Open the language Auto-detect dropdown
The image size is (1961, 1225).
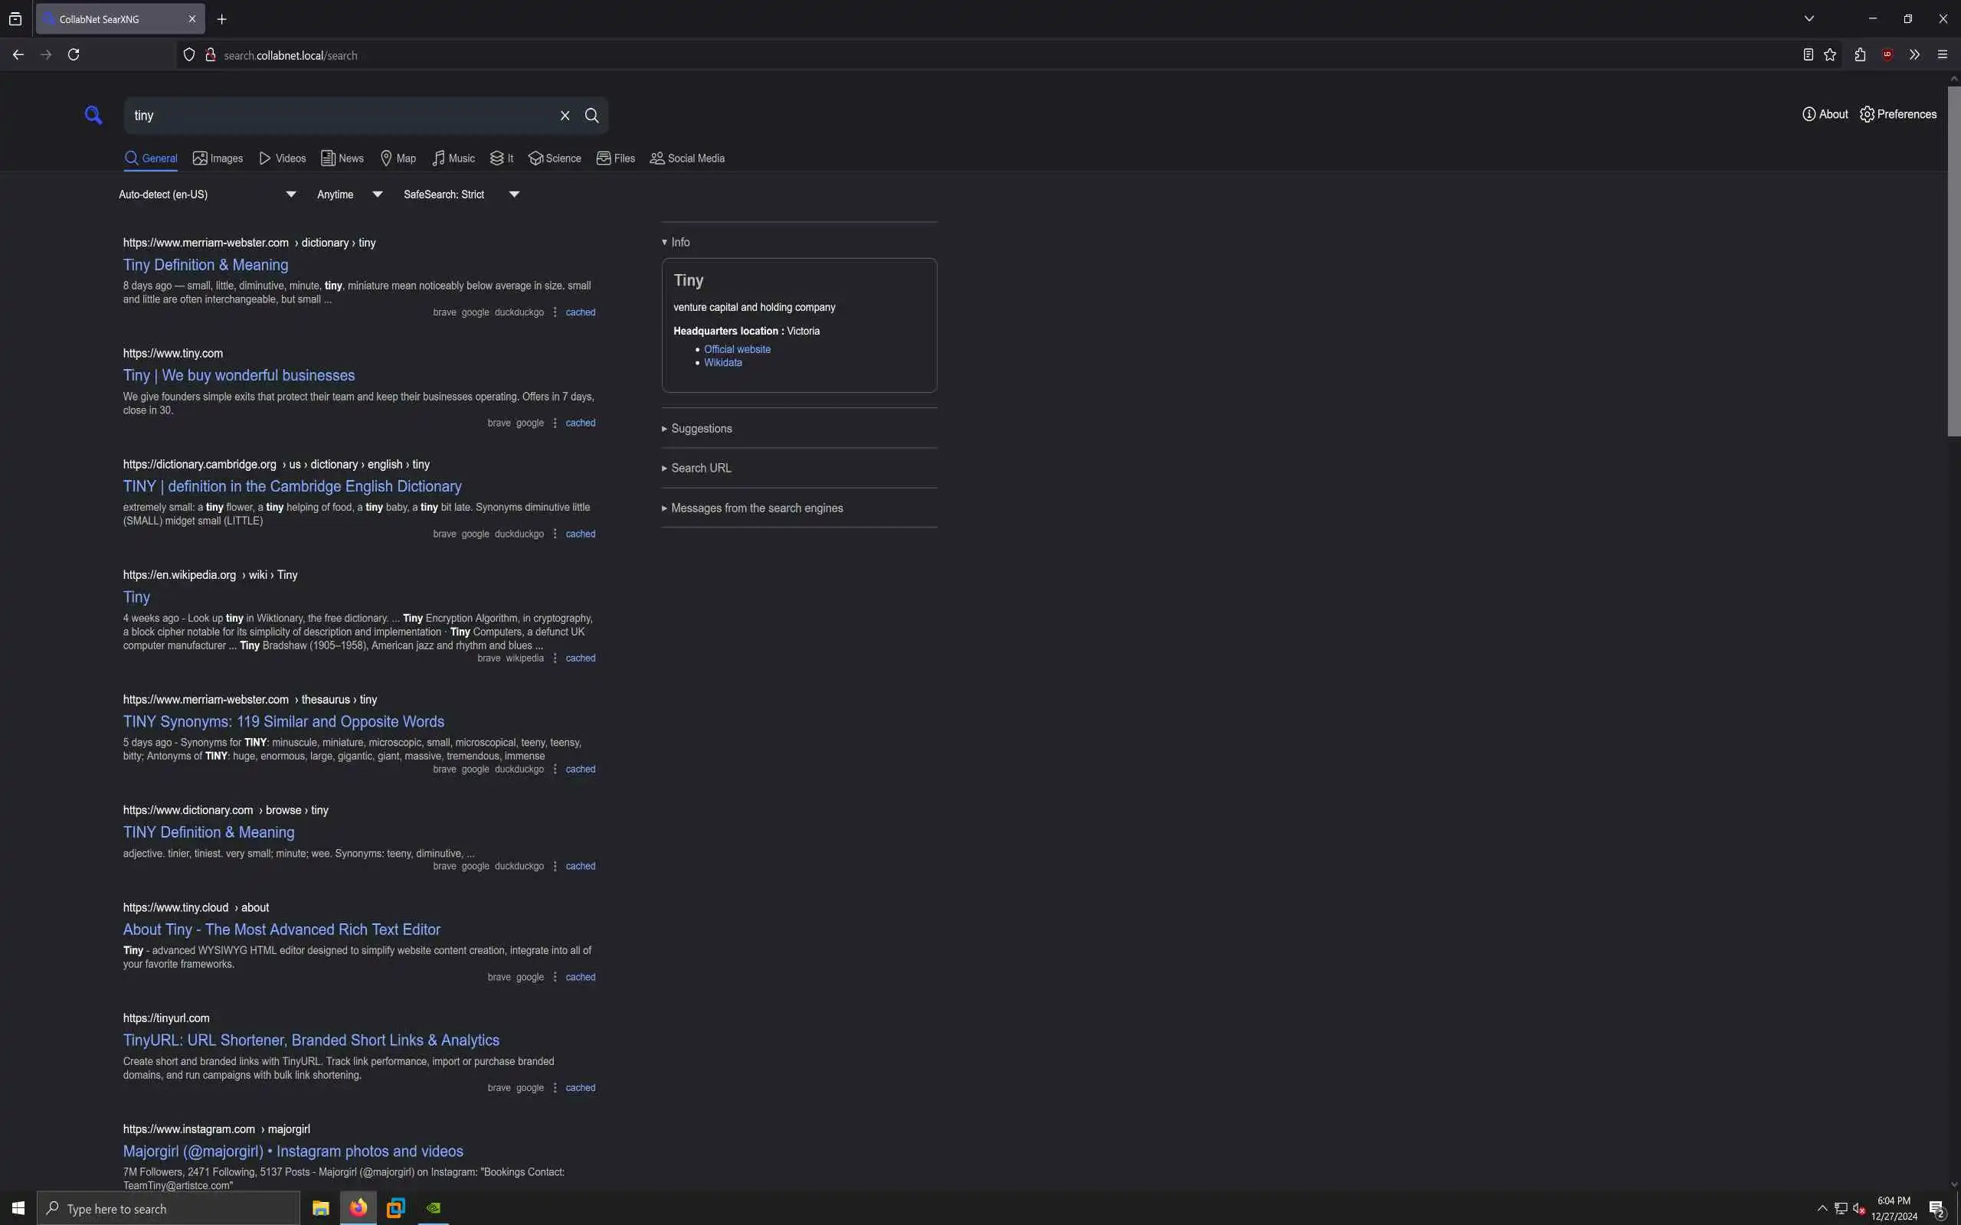point(208,194)
